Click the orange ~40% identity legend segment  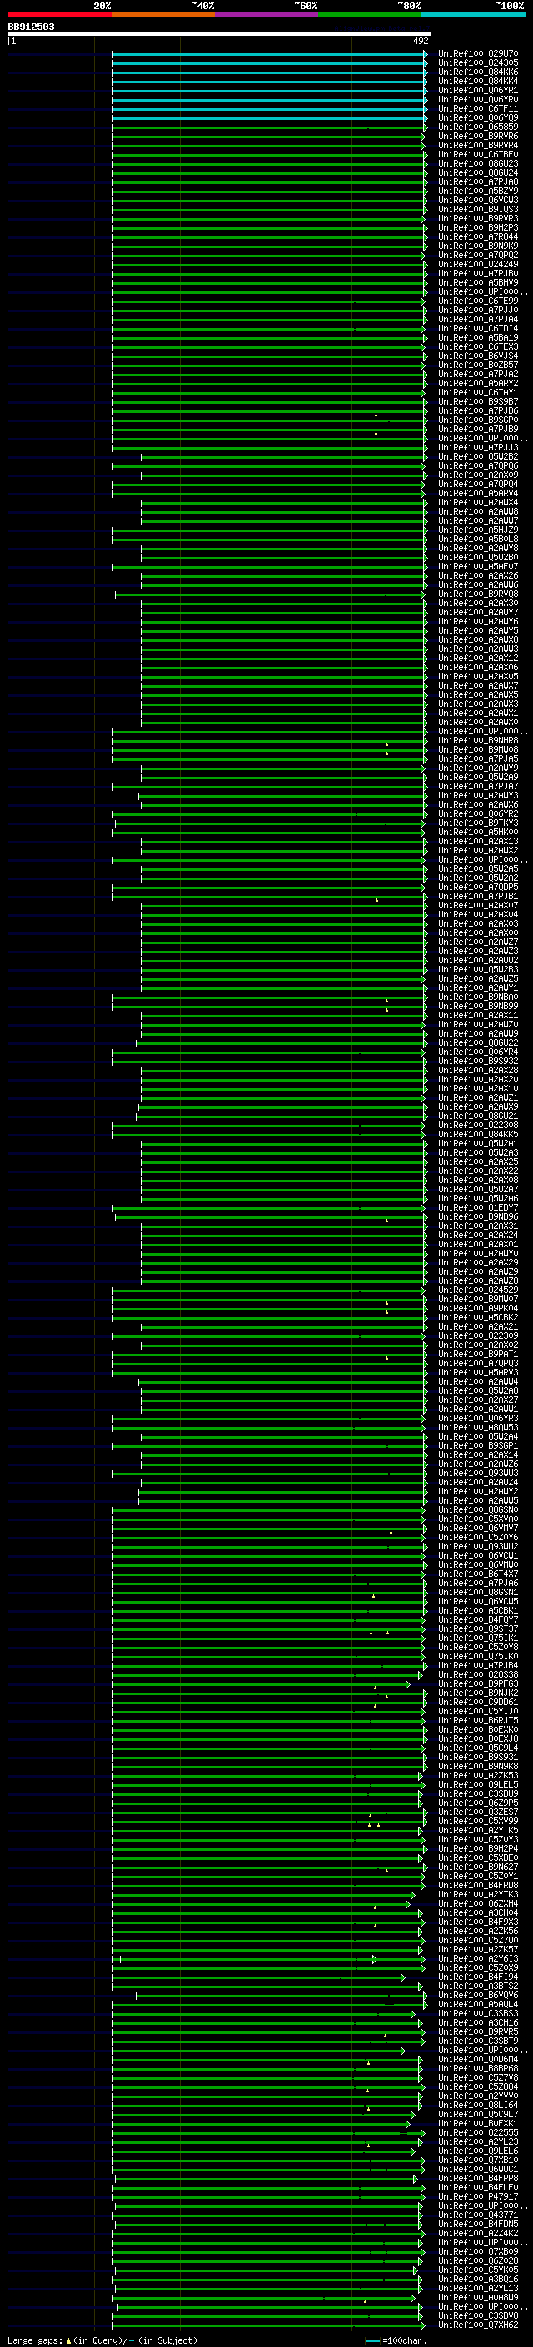[x=163, y=15]
